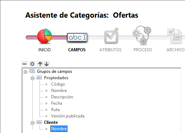Click the PROCESO step label
This screenshot has height=133, width=185.
click(143, 50)
